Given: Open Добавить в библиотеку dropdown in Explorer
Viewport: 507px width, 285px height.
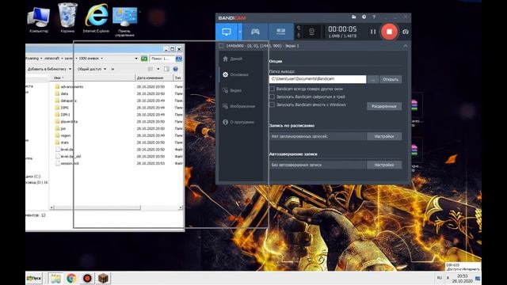Looking at the screenshot, I should pos(49,69).
